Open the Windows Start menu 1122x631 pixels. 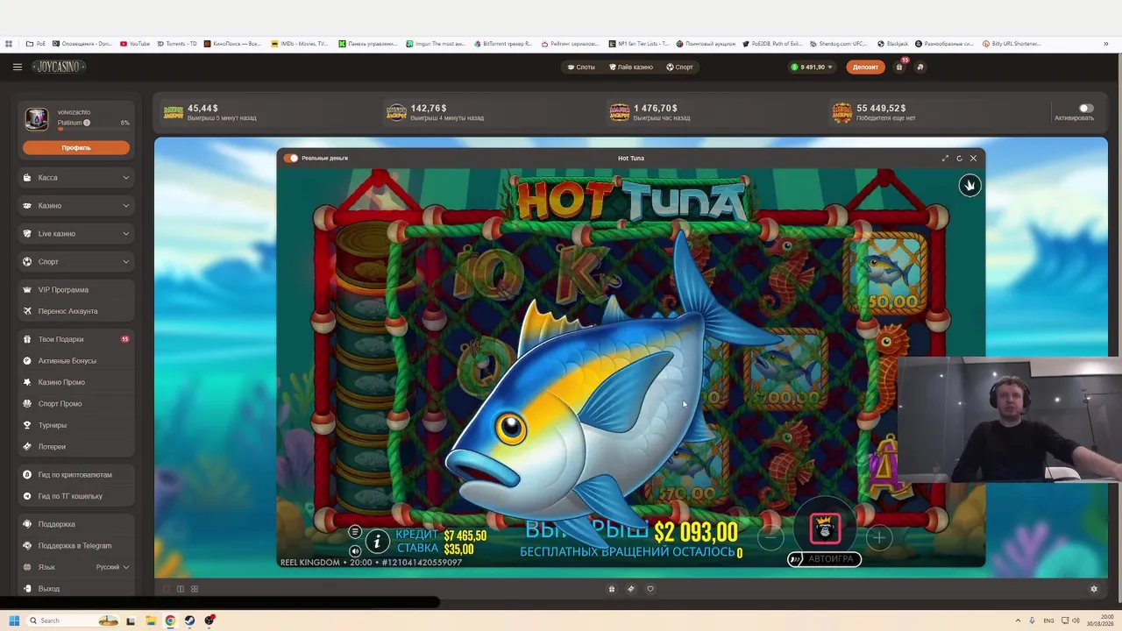coord(14,620)
